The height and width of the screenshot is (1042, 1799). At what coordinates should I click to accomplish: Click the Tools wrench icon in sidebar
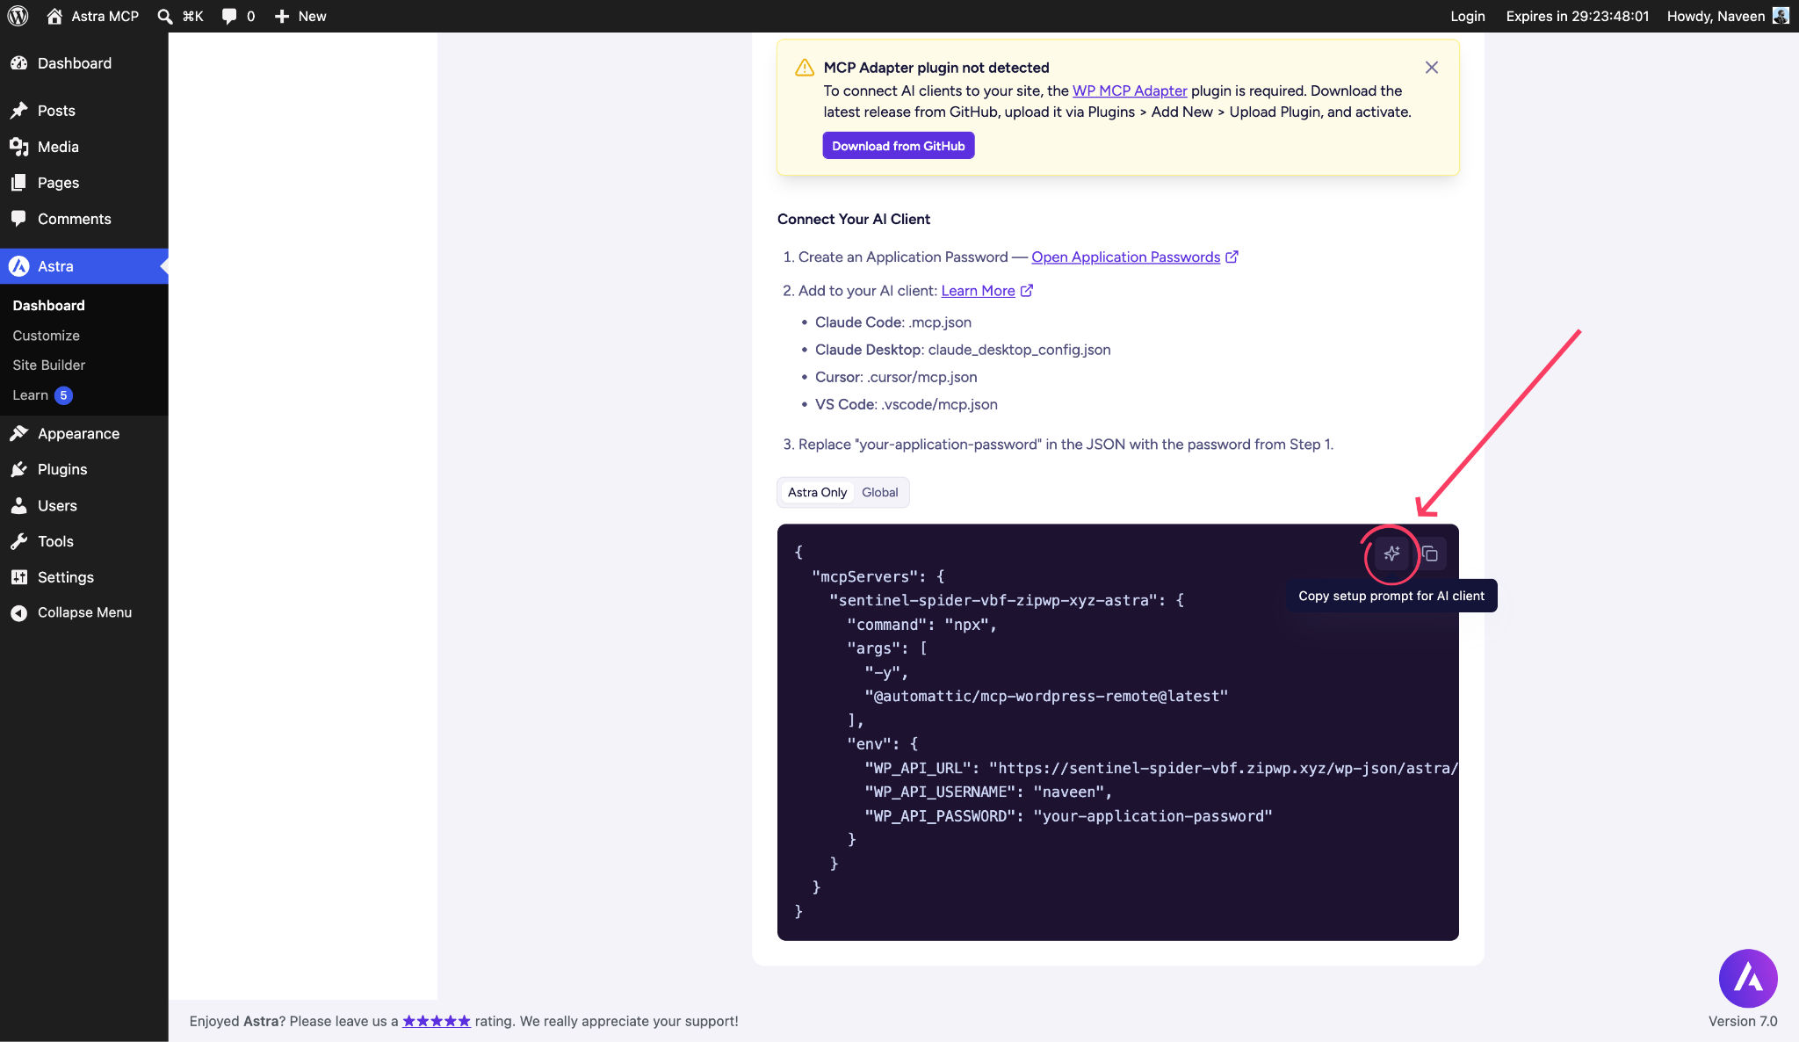point(18,541)
